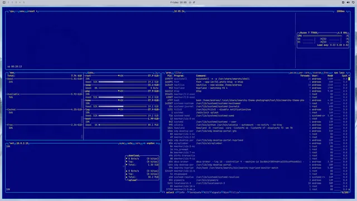Click the proc box title
This screenshot has width=357, height=201.
pyautogui.click(x=168, y=73)
